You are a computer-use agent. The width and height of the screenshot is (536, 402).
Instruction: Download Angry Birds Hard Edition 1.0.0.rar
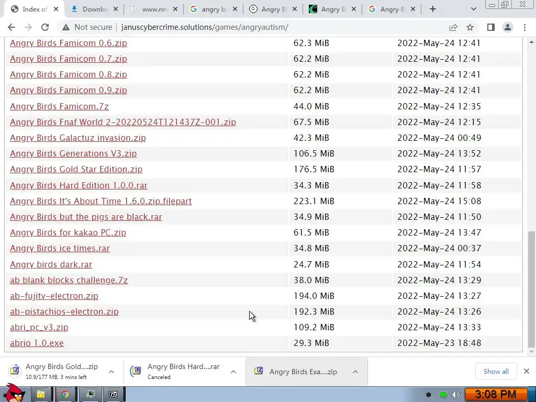[x=79, y=185]
